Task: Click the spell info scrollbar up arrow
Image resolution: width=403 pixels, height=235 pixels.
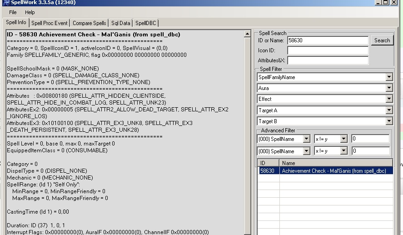Action: point(247,34)
